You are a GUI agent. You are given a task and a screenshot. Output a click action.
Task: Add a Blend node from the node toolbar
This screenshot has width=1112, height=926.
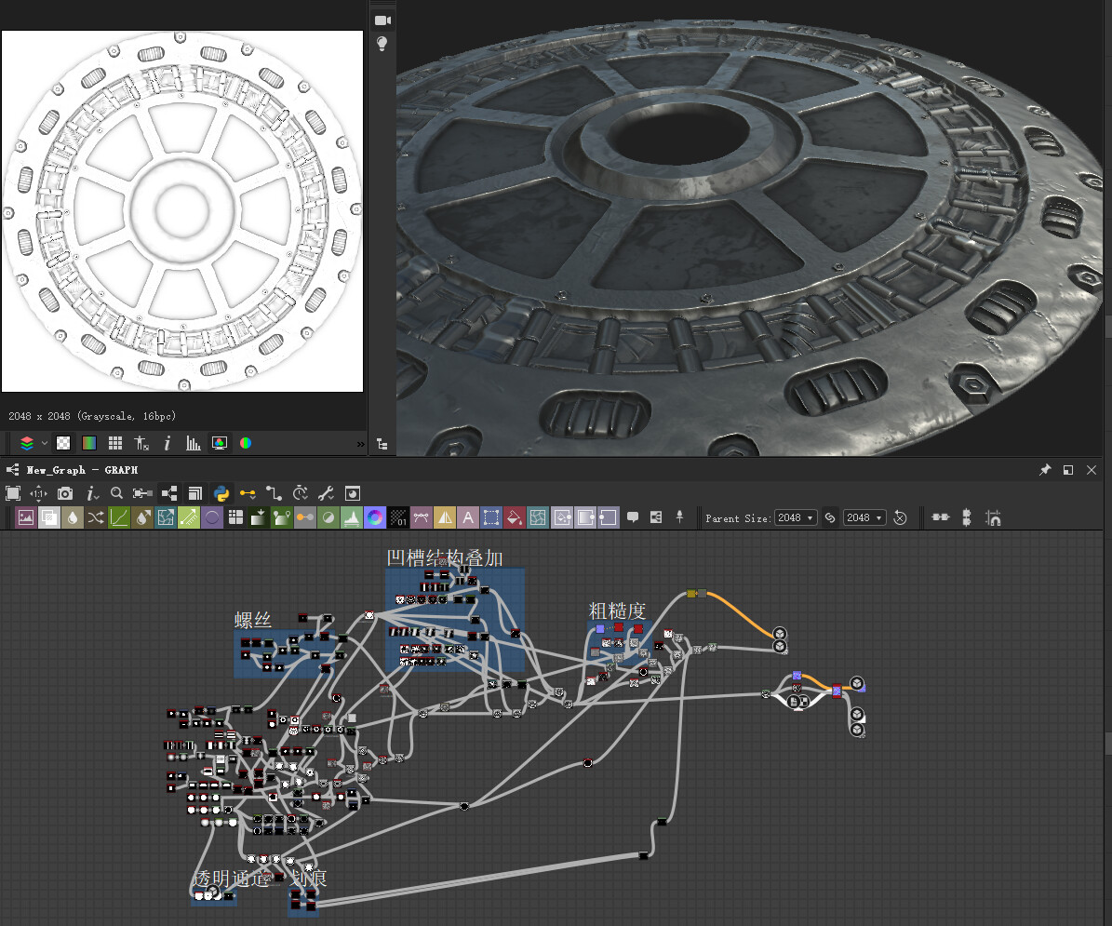[47, 517]
